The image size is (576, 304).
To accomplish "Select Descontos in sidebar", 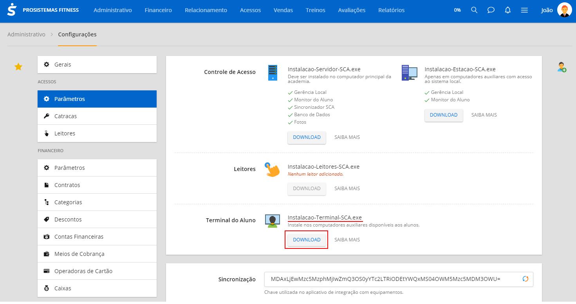I will tap(97, 219).
